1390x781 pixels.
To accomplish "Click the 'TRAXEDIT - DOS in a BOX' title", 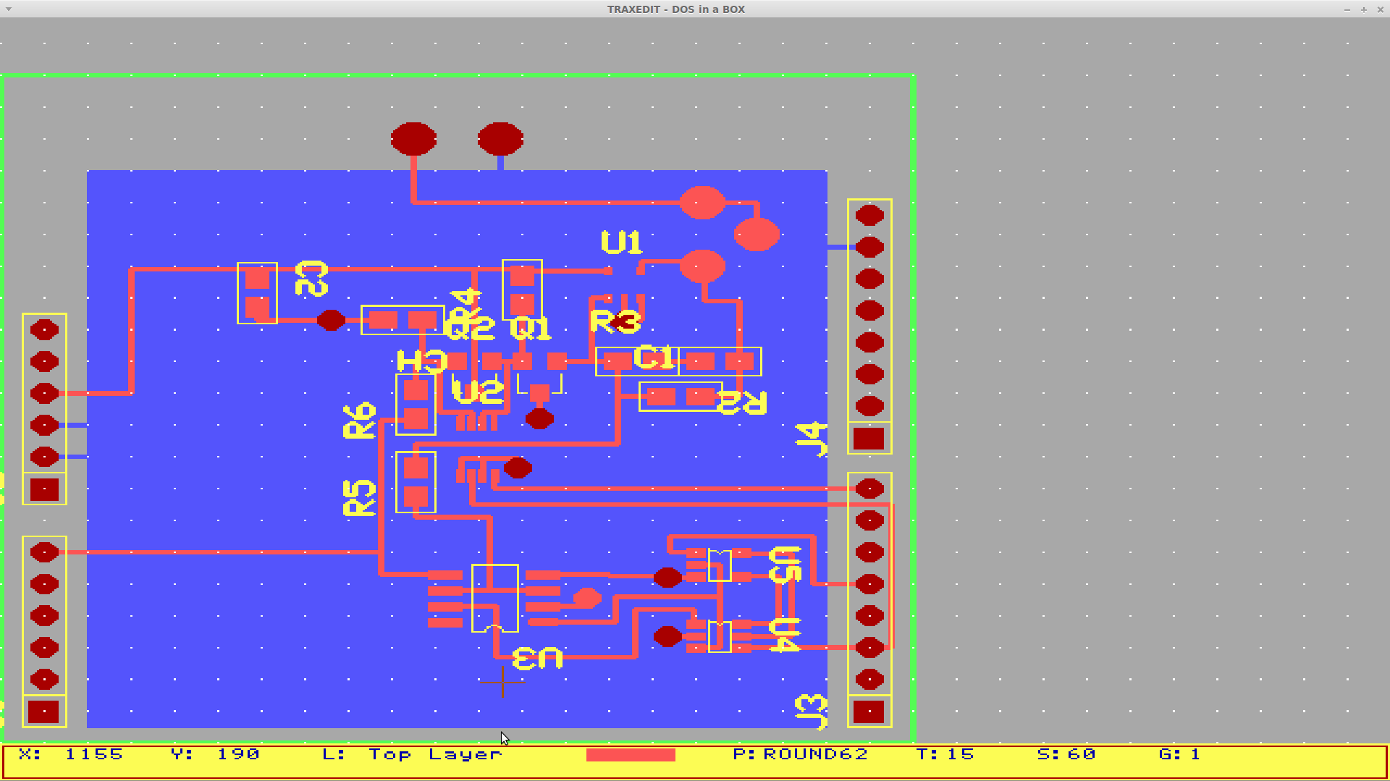I will [x=675, y=9].
